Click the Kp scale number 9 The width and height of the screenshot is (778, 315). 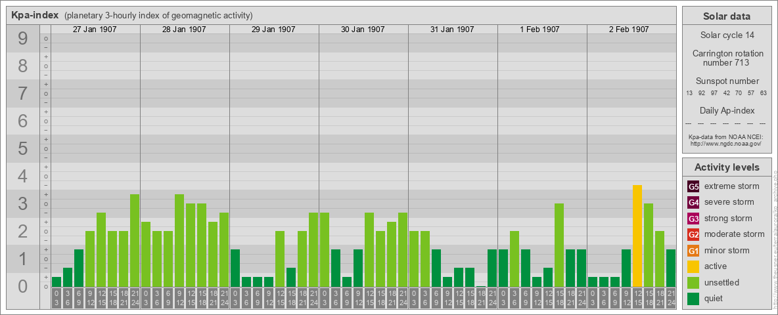[23, 38]
